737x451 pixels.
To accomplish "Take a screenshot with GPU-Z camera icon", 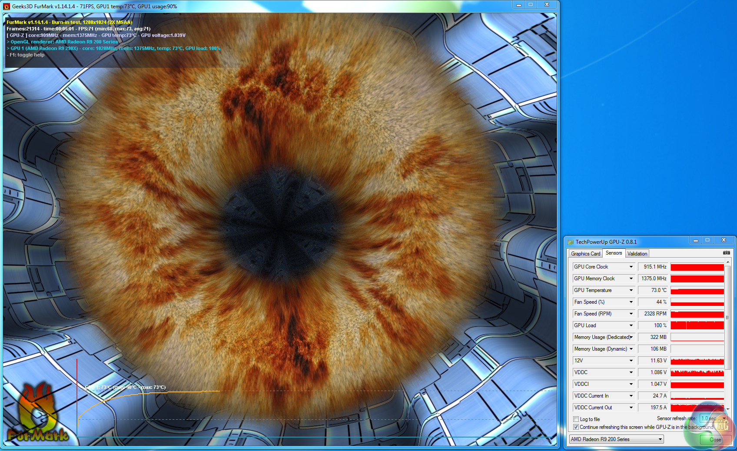I will 726,253.
